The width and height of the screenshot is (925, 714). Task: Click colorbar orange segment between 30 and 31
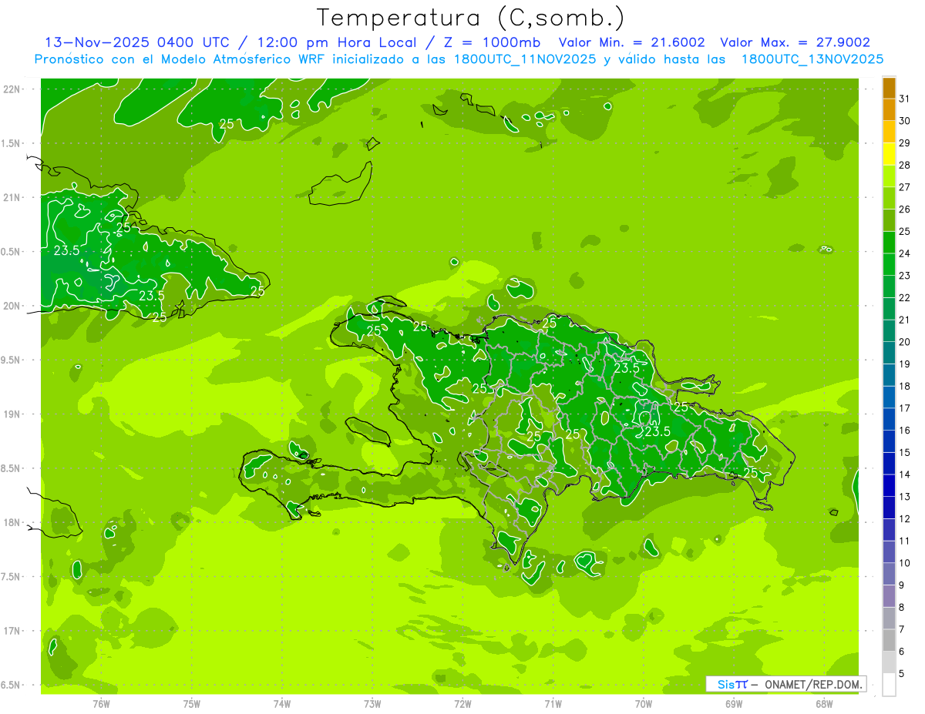(x=889, y=109)
